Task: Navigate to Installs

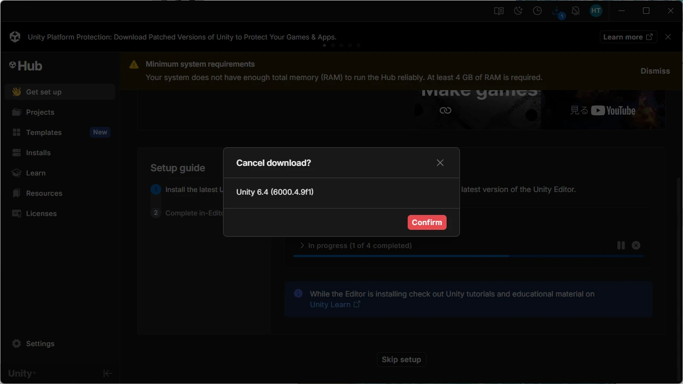Action: [60, 153]
